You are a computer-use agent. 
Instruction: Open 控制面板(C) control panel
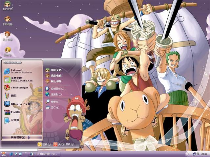point(55,89)
